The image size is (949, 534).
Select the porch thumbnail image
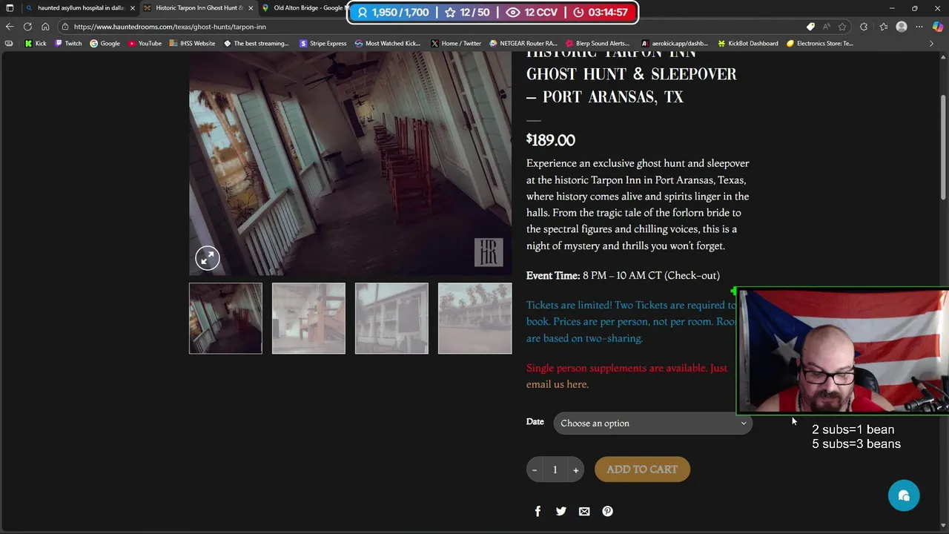(225, 318)
